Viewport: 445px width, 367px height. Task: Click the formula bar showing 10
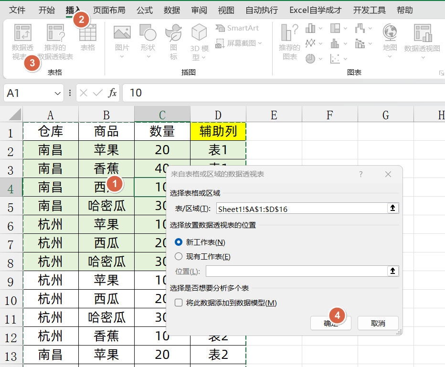click(x=284, y=93)
